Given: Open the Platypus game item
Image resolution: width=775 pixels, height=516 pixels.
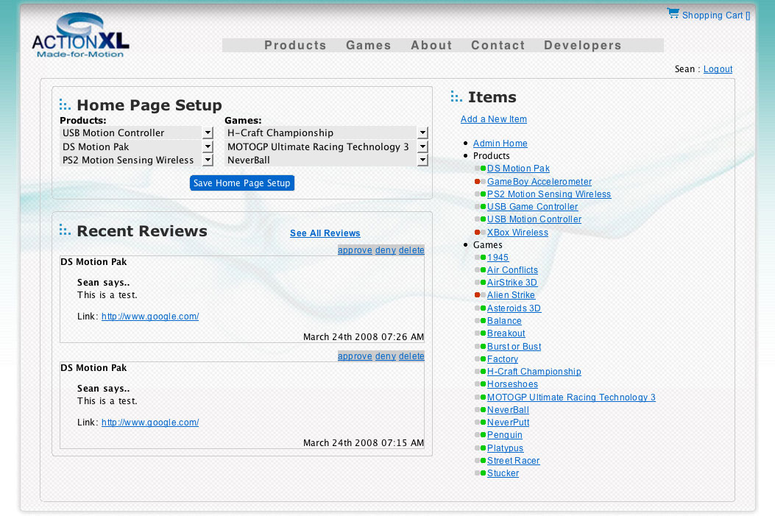Looking at the screenshot, I should pyautogui.click(x=505, y=448).
